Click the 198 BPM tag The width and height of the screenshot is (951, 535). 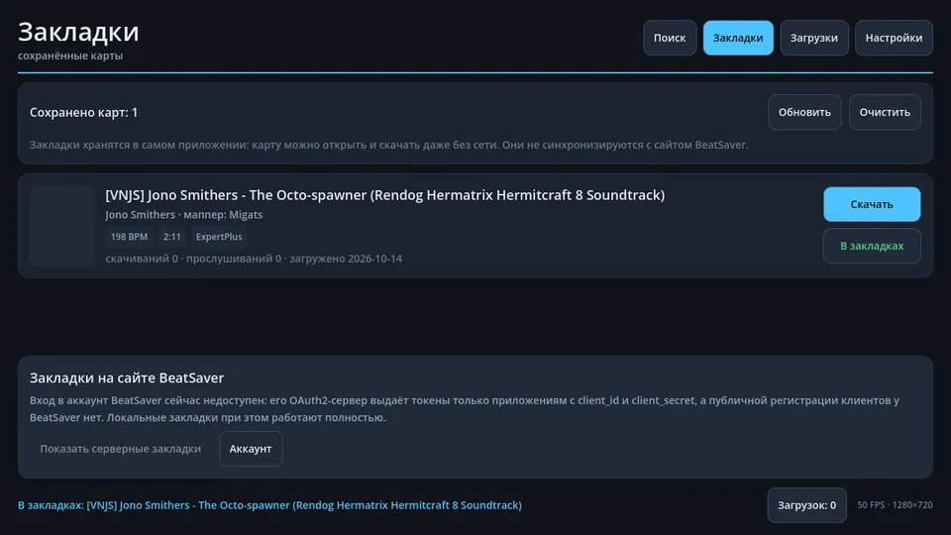(x=129, y=237)
